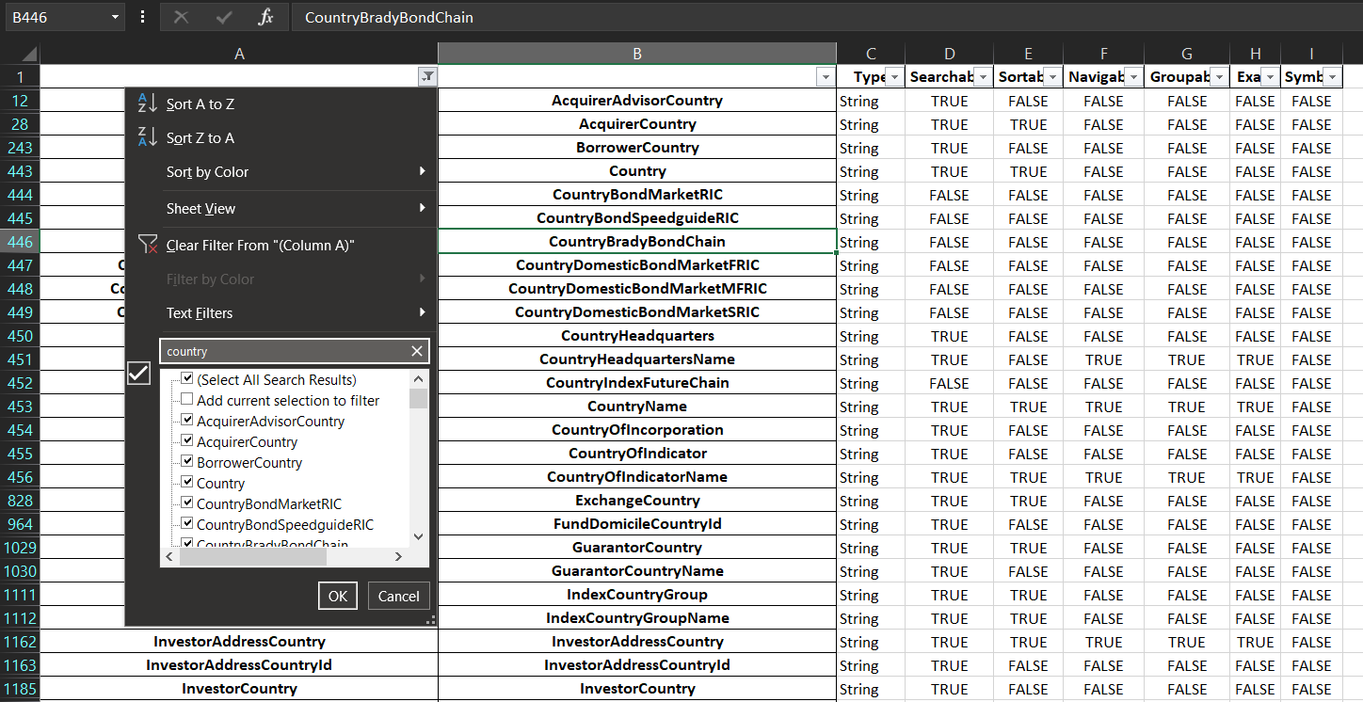Click Cancel in filter menu
Screen dimensions: 1363x702
[x=398, y=596]
